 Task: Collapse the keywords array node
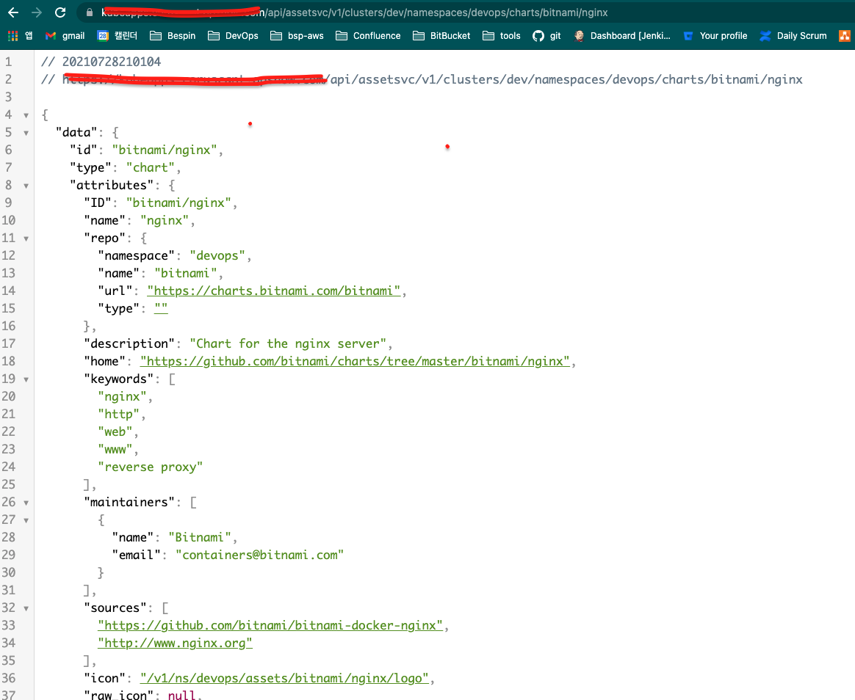27,379
